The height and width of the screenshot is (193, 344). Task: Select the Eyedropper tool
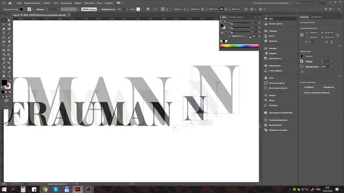tap(4, 63)
